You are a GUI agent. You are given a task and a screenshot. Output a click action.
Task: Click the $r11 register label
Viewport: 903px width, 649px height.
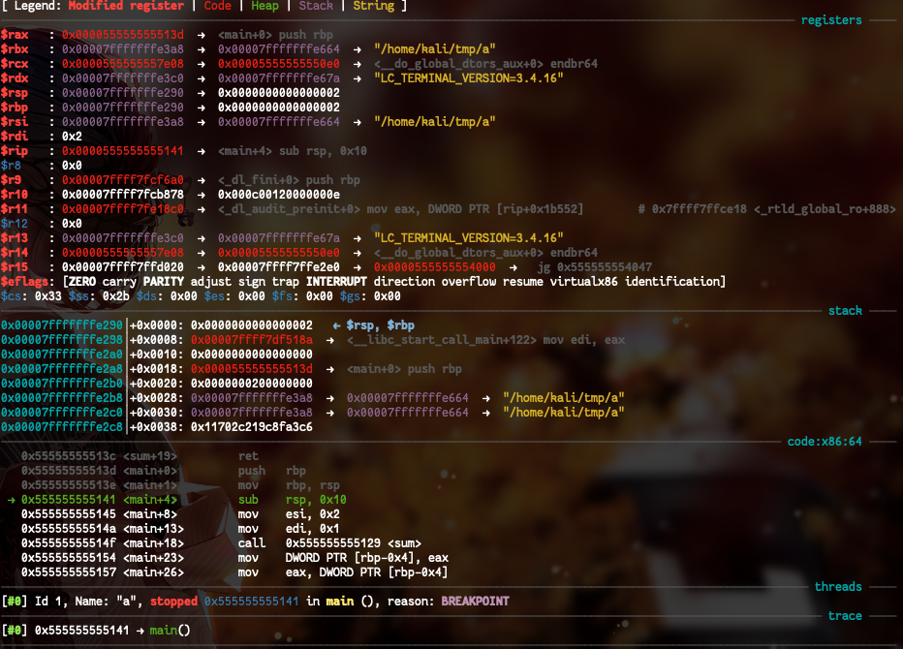tap(15, 208)
